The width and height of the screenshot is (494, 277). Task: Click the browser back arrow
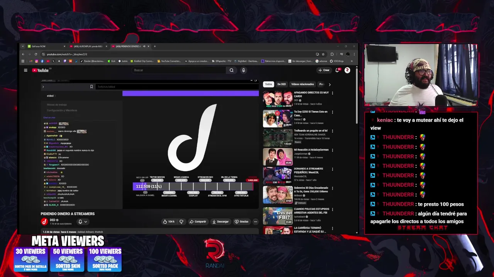pos(24,54)
